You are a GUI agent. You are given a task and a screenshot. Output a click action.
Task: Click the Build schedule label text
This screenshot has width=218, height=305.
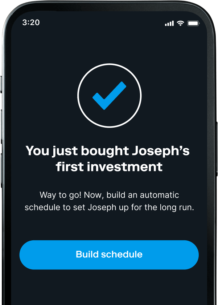[x=109, y=254]
